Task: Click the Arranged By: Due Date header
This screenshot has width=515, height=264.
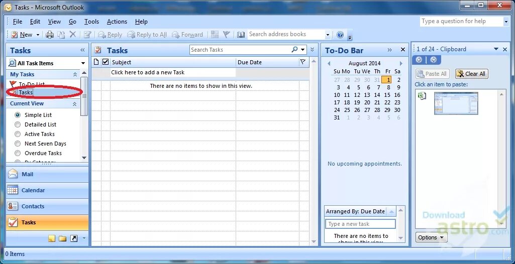Action: click(355, 211)
